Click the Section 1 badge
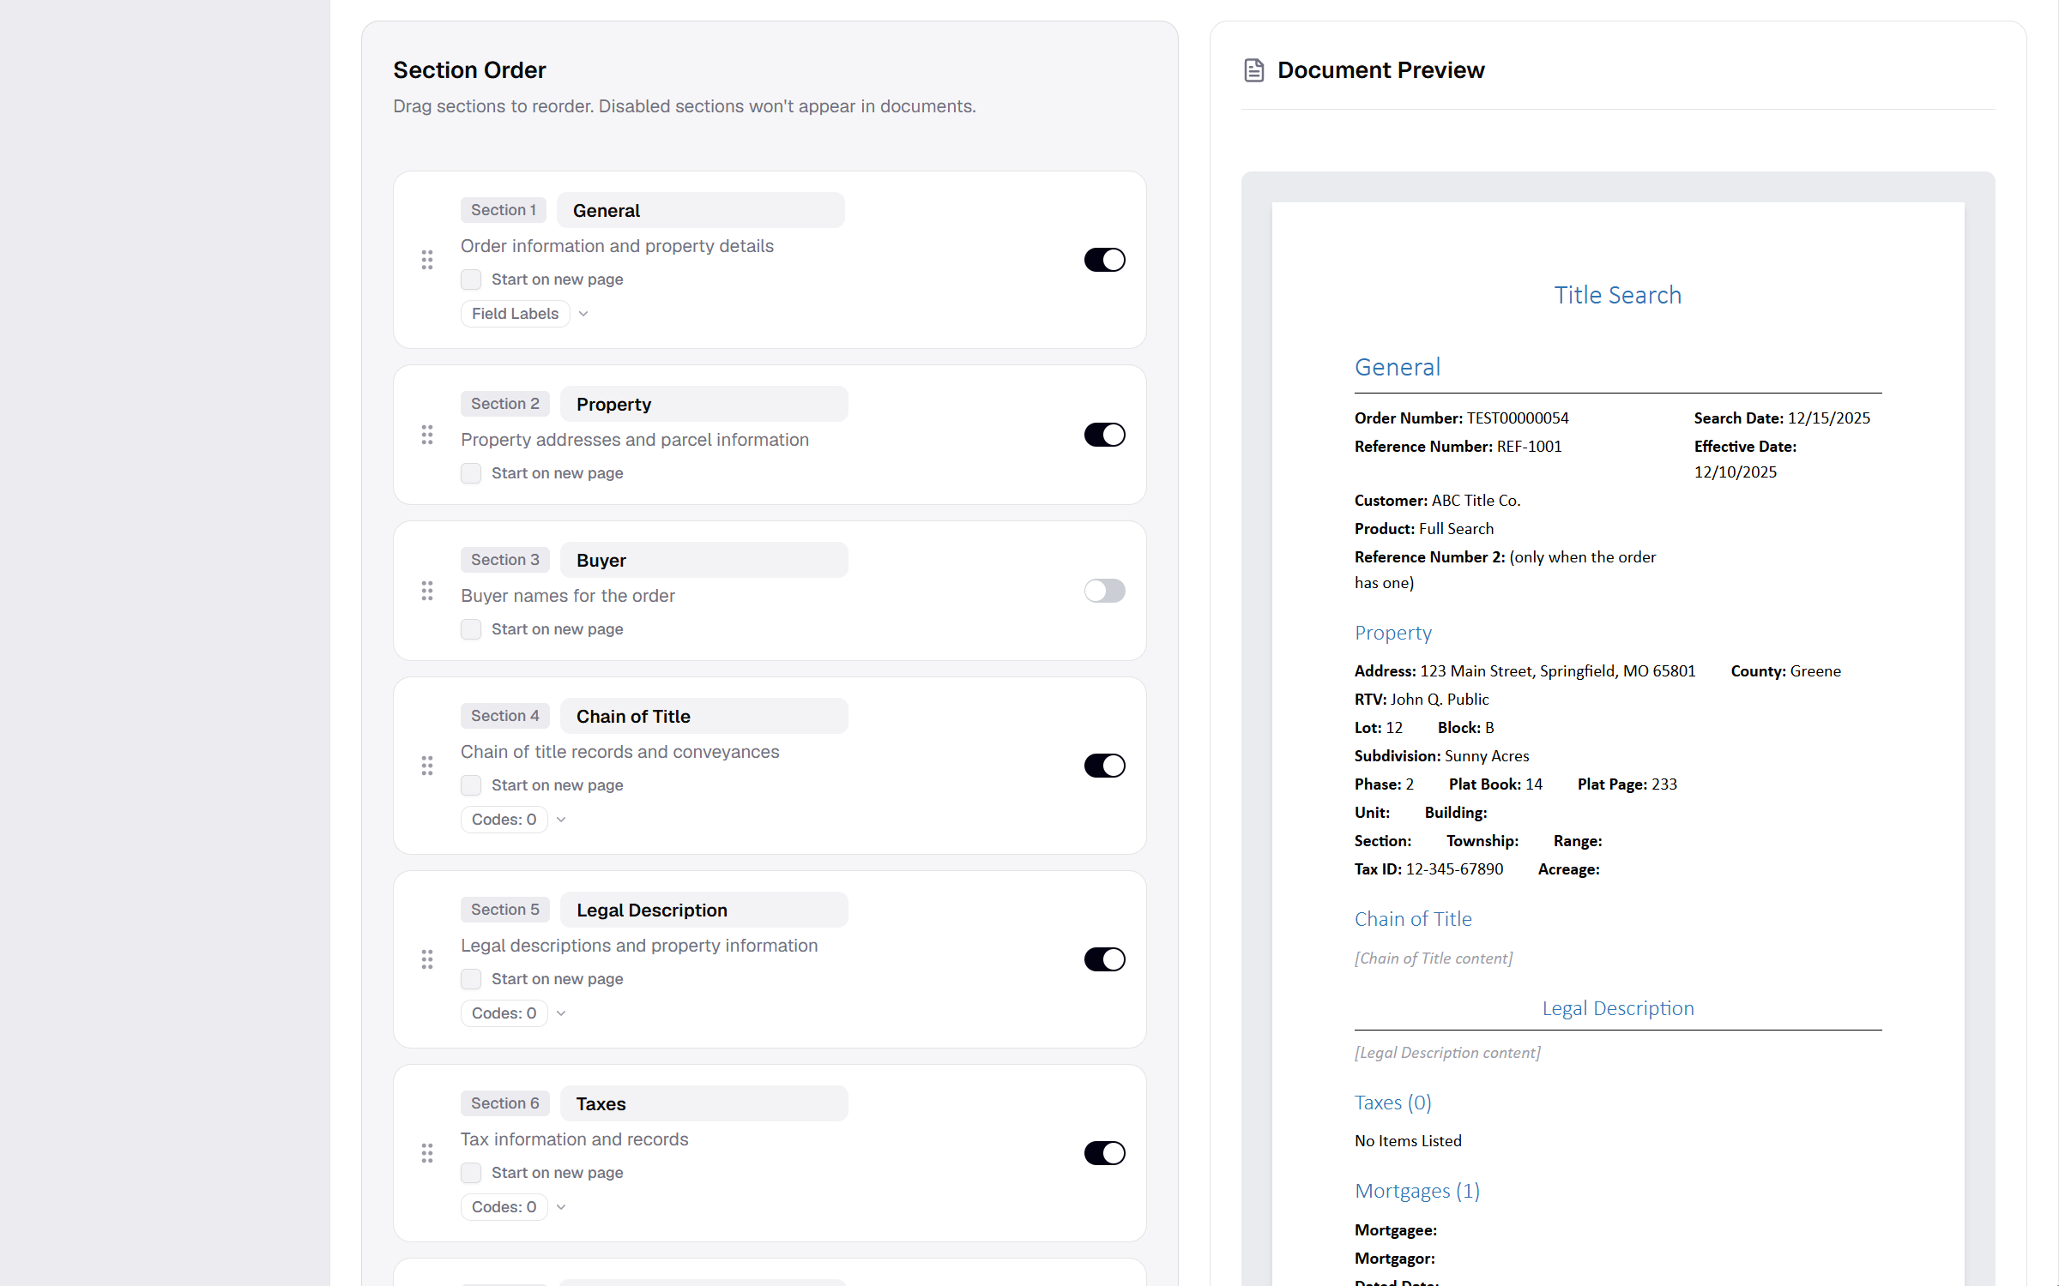 tap(504, 210)
